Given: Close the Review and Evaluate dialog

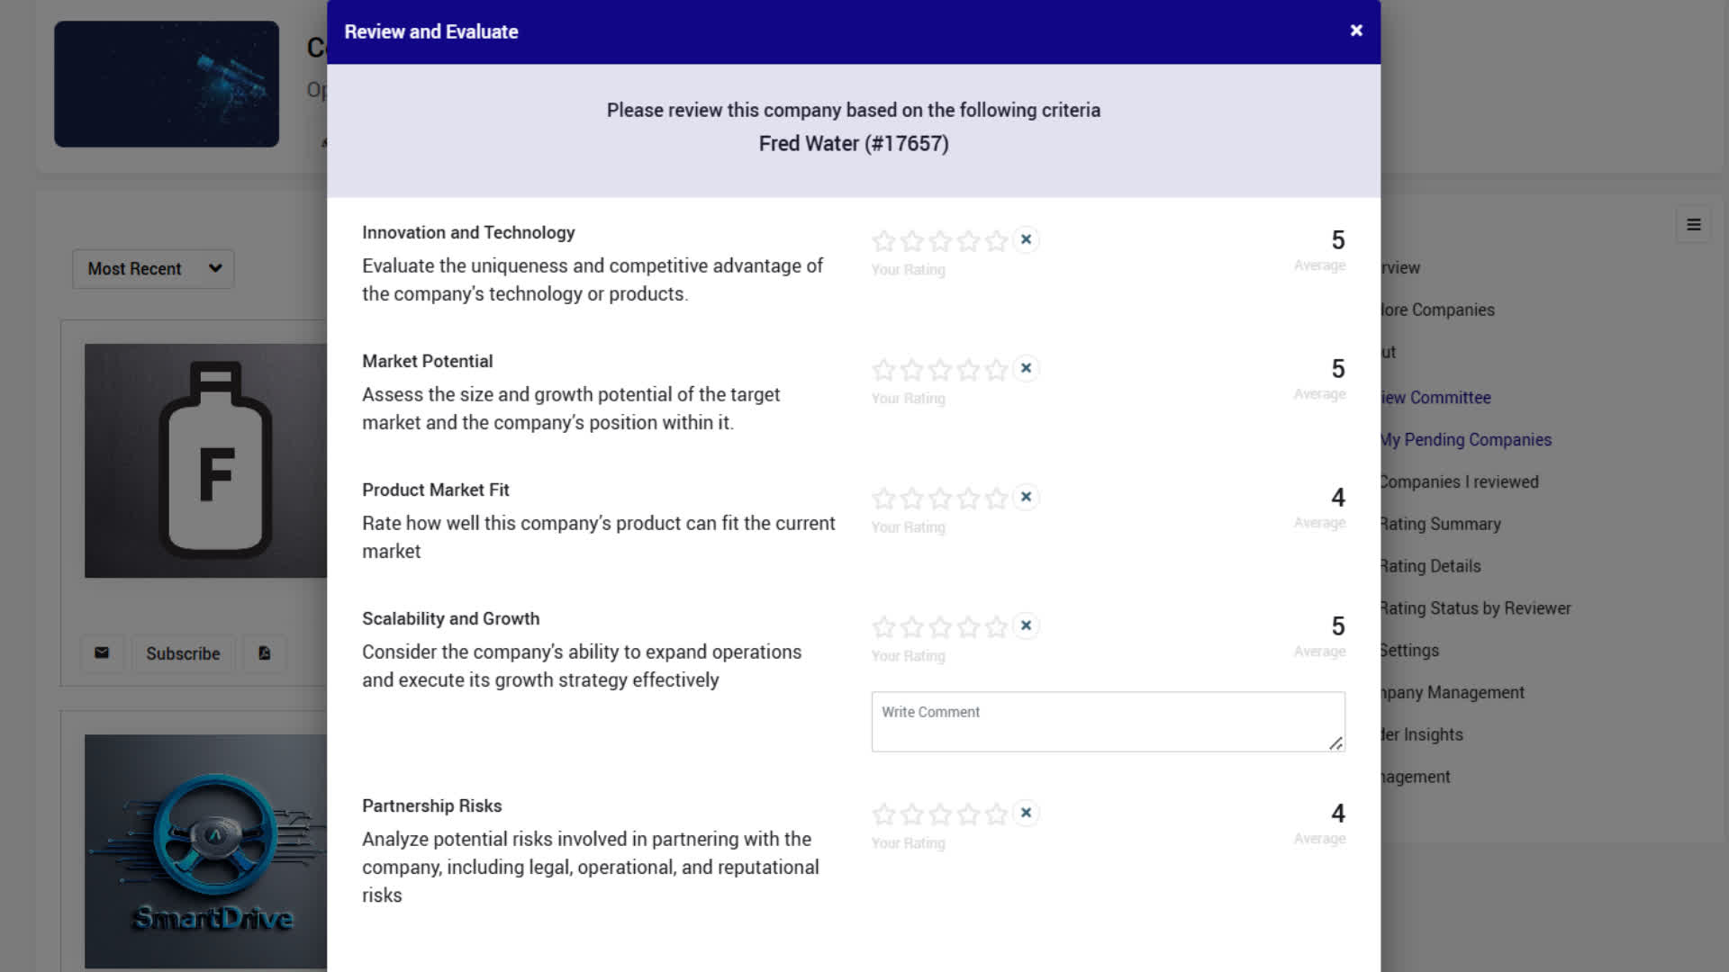Looking at the screenshot, I should [1356, 31].
